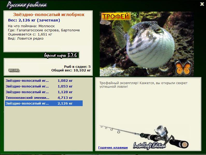This screenshot has height=155, width=206.
Task: Click the Общий вес: 10,102 кг total
Action: click(x=71, y=70)
